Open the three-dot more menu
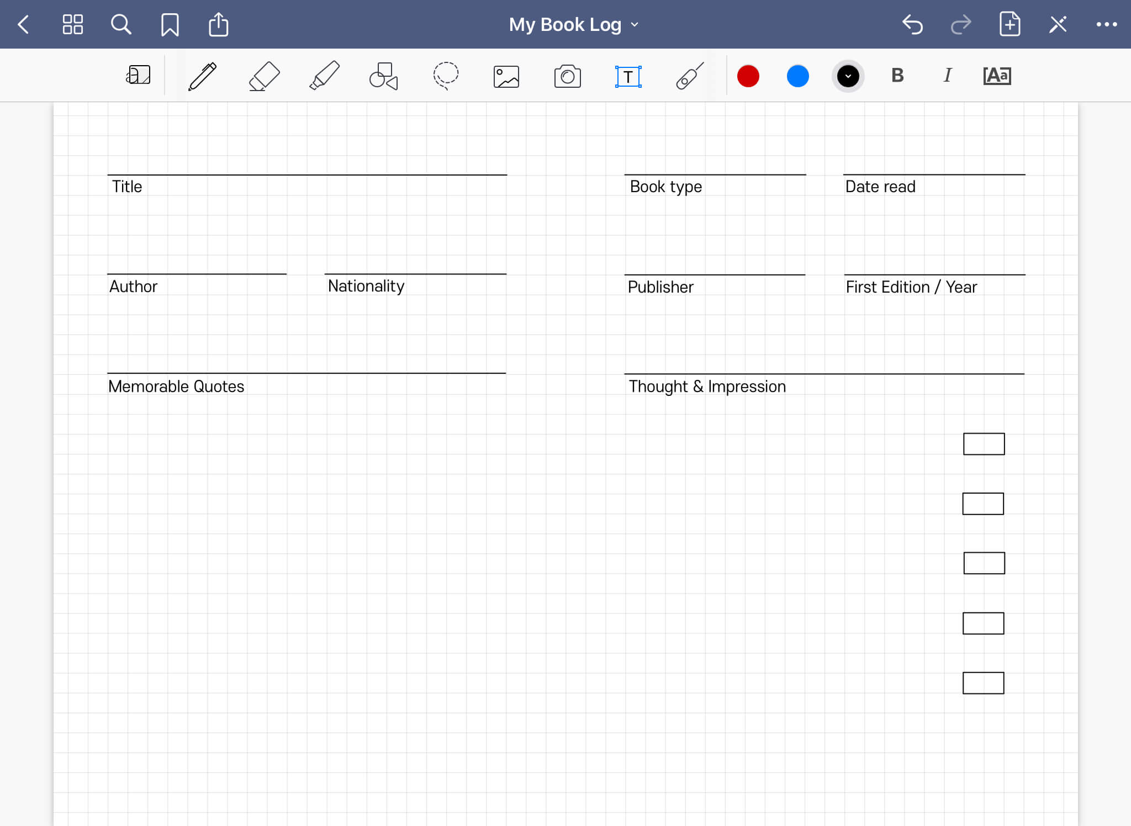The width and height of the screenshot is (1131, 826). pos(1106,24)
